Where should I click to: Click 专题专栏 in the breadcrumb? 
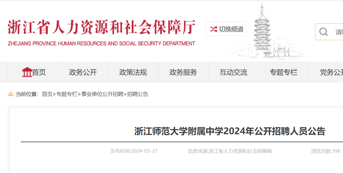(67, 94)
